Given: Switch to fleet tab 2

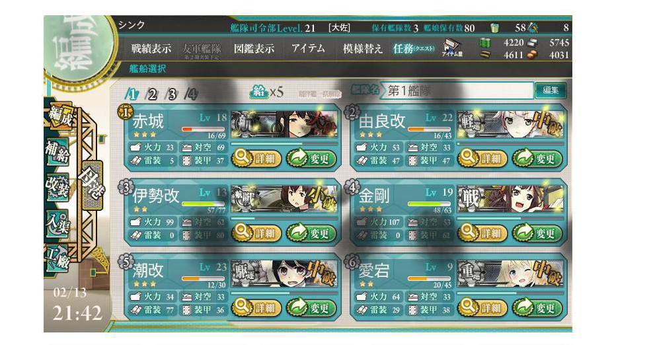Looking at the screenshot, I should (x=152, y=95).
